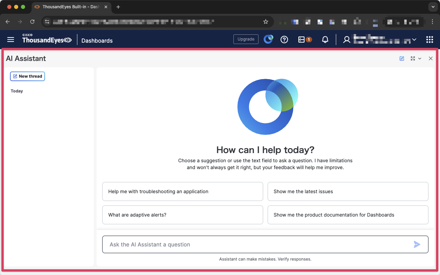The image size is (440, 275).
Task: Open the help question mark icon
Action: (x=284, y=40)
